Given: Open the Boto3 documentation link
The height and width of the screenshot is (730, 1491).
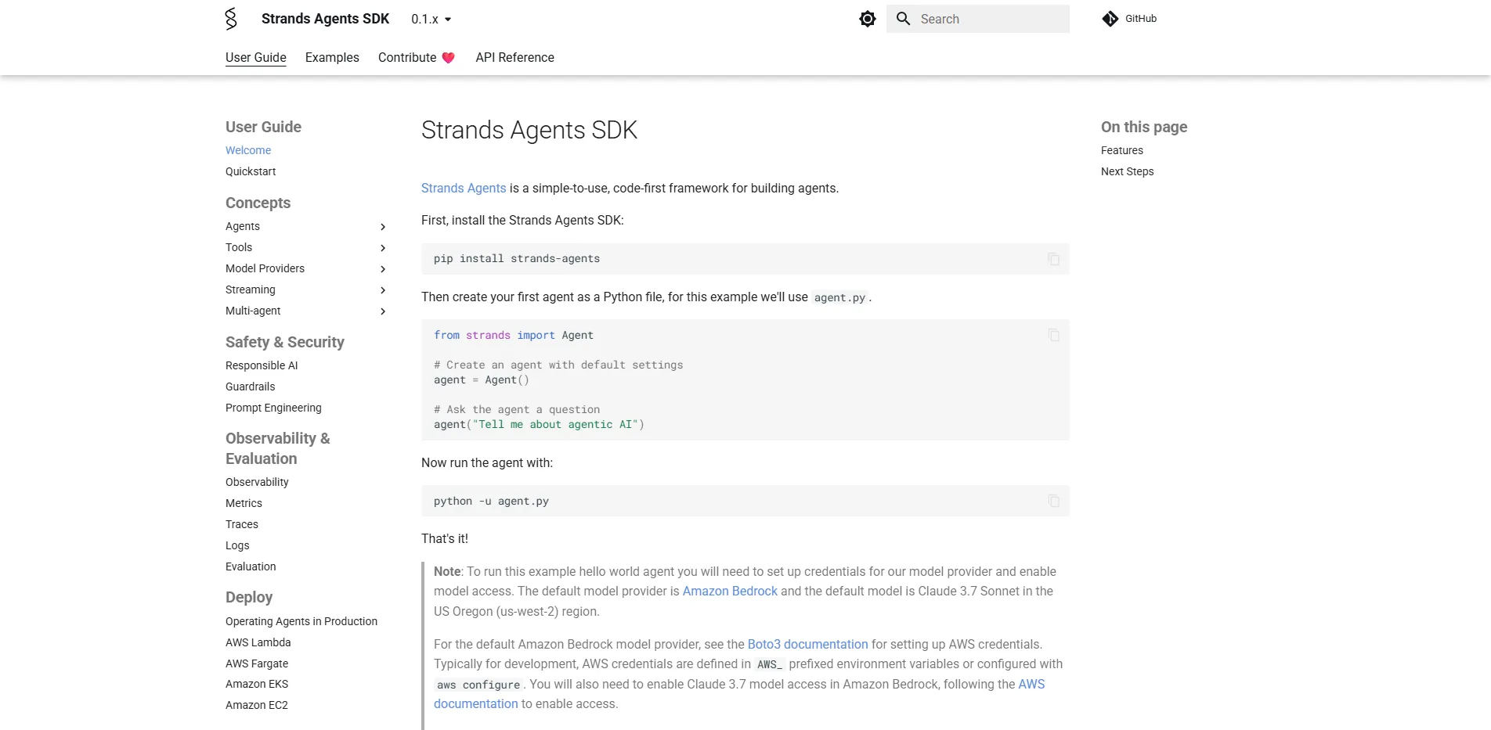Looking at the screenshot, I should pos(807,644).
